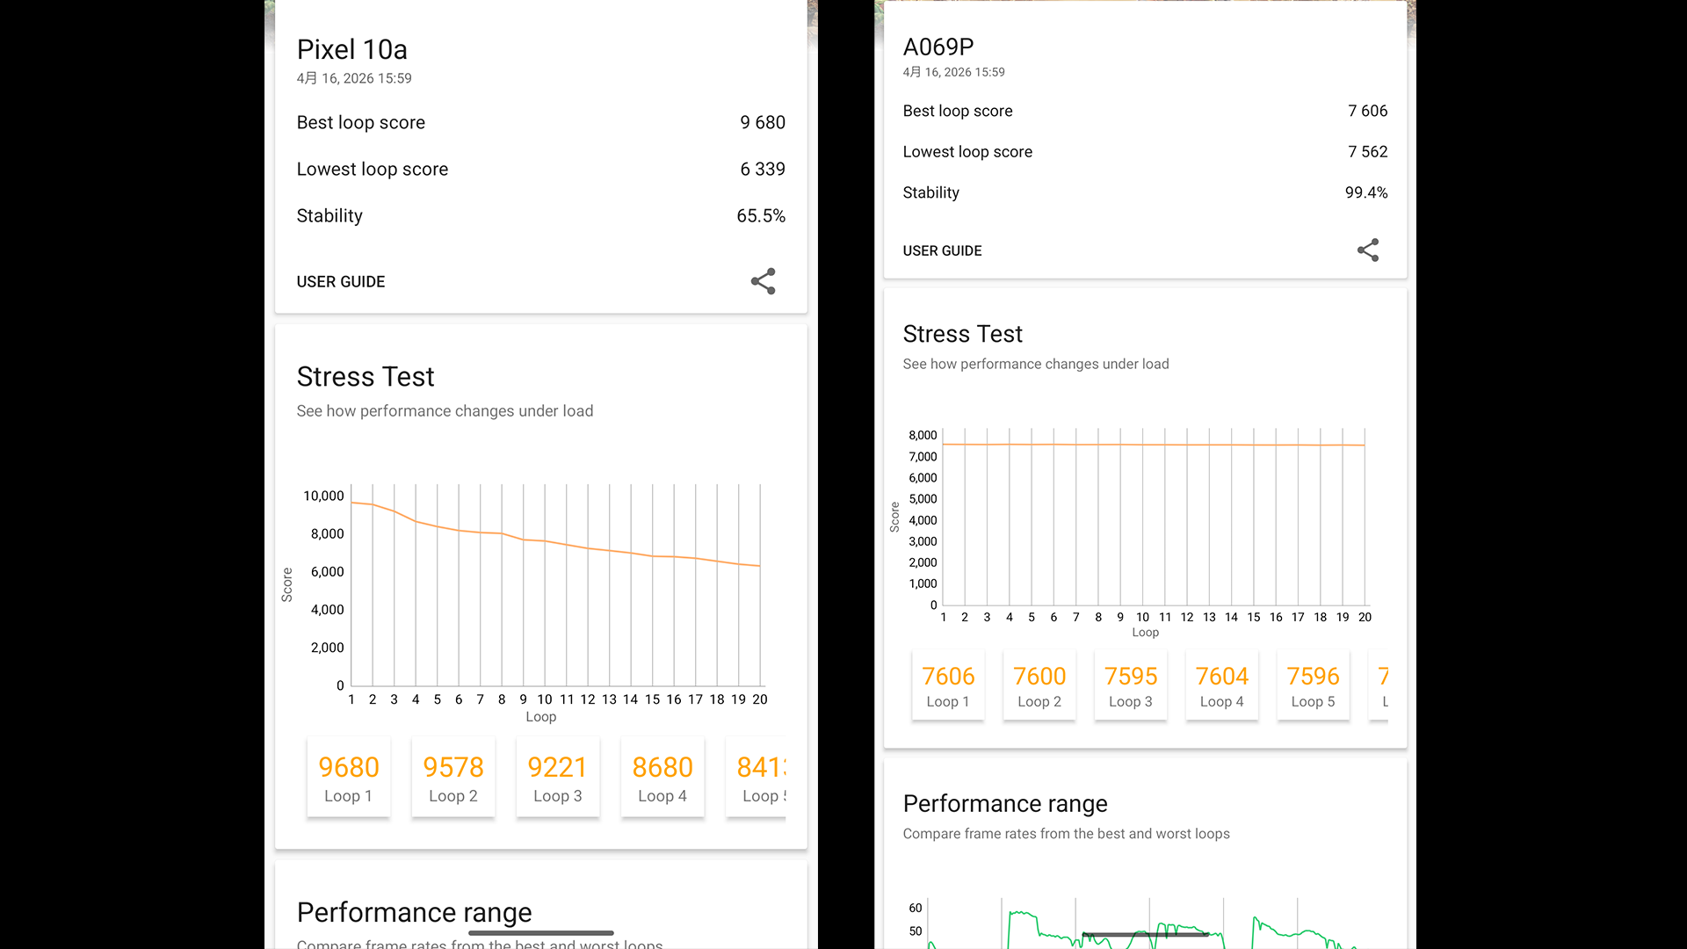The width and height of the screenshot is (1687, 949).
Task: Tap the Pixel 10a Best loop score row
Action: (x=540, y=122)
